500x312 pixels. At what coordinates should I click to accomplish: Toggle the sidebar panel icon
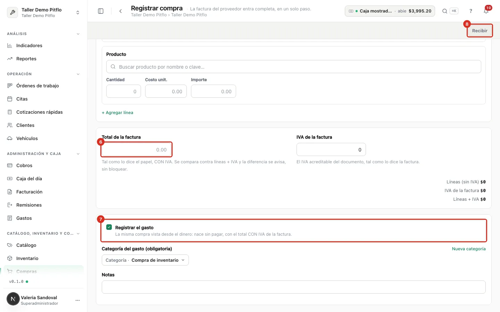pyautogui.click(x=101, y=11)
